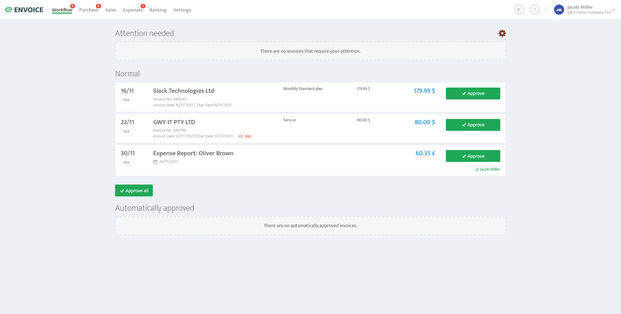Switch to the Expenses tab

tap(133, 10)
